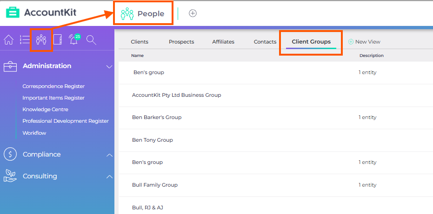Create a New View
This screenshot has height=214, width=433.
point(364,42)
